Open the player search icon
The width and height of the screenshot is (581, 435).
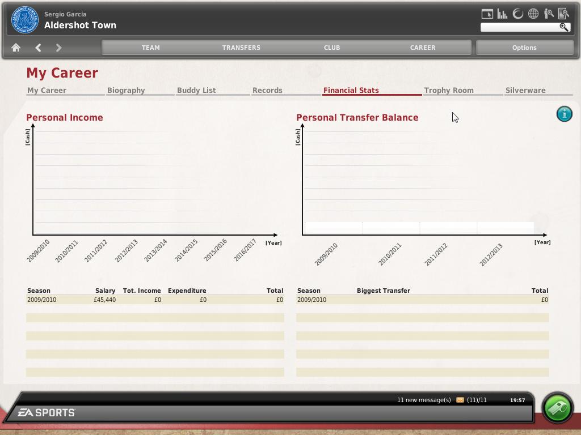549,14
